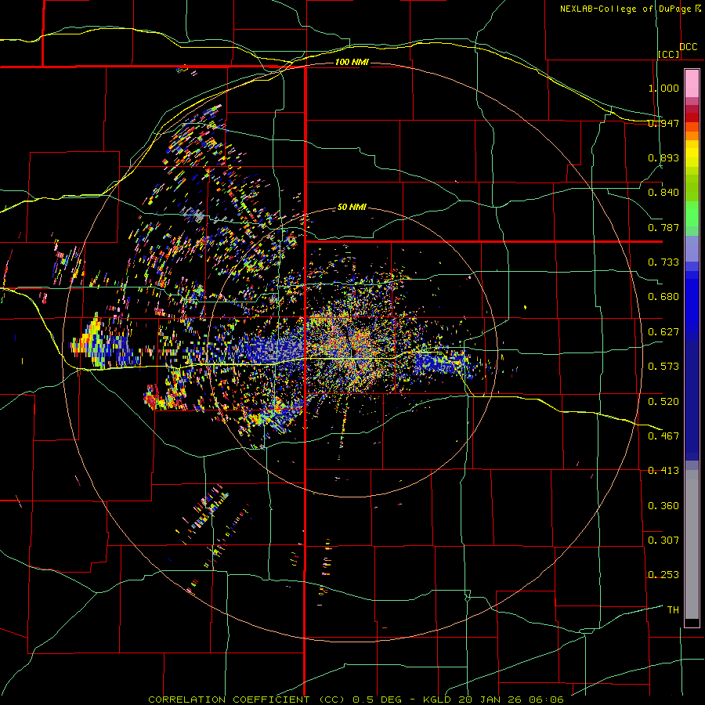
Task: Select the 0.787 scale value
Action: (x=663, y=227)
